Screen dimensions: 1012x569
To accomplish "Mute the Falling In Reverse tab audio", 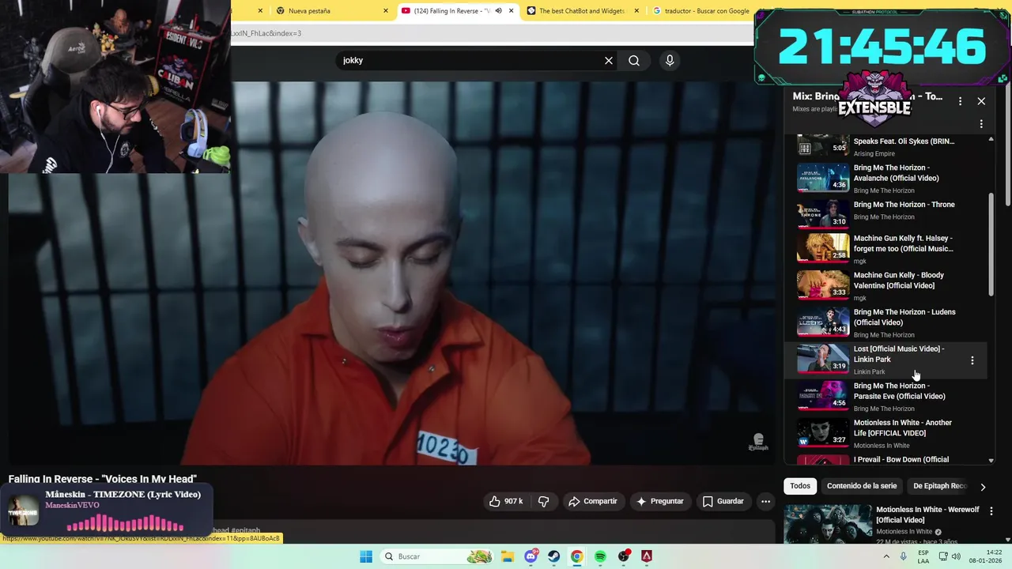I will (498, 11).
